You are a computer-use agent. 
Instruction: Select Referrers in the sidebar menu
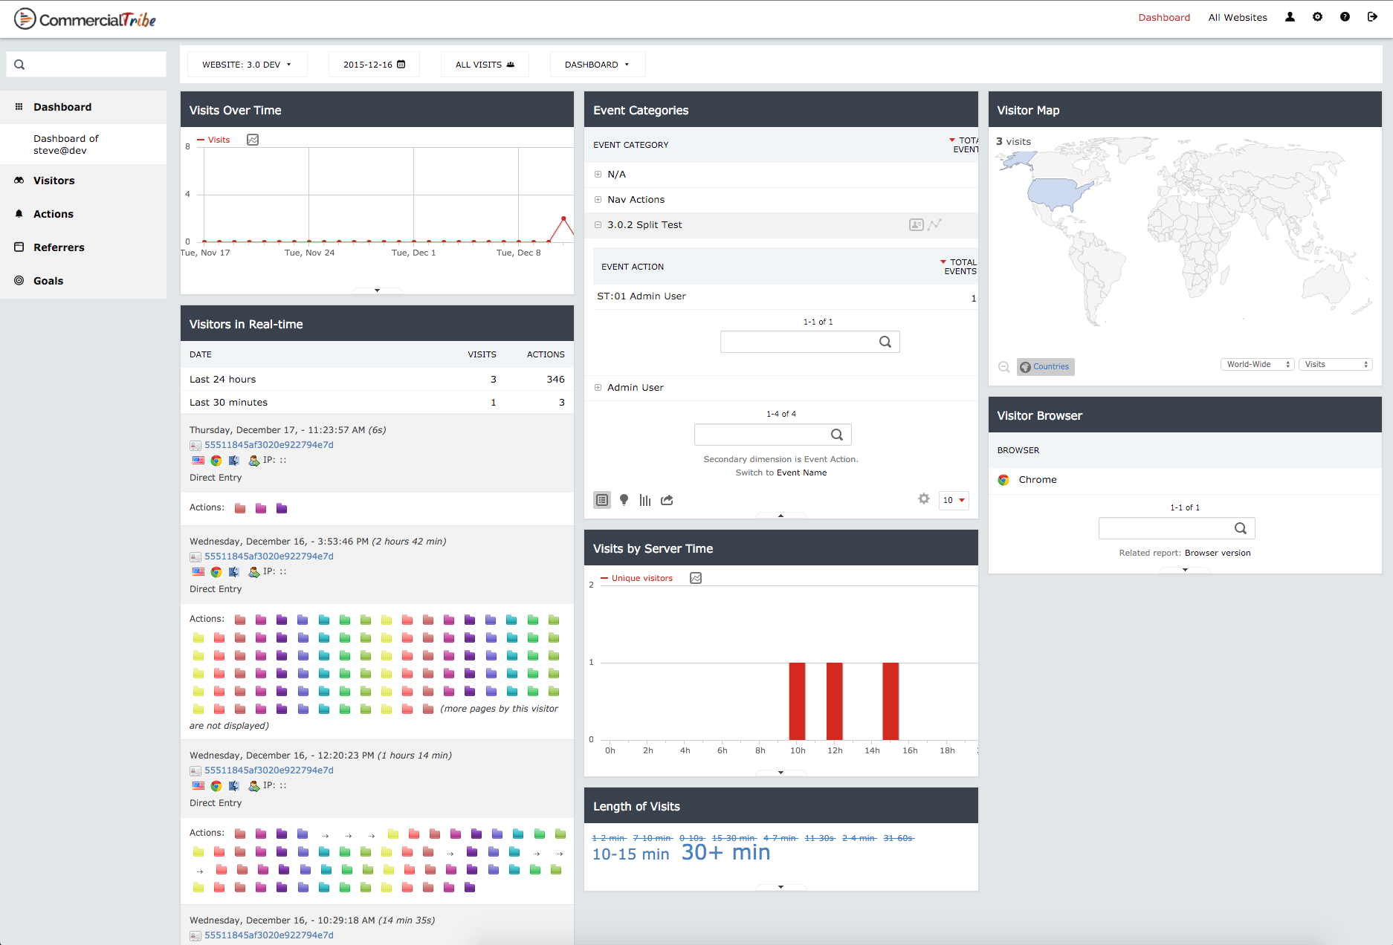[x=59, y=247]
